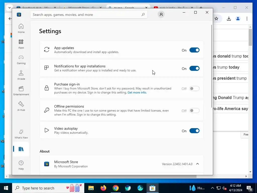Toggle Offline permissions switch
Viewport: 257px width, 193px height.
click(195, 111)
